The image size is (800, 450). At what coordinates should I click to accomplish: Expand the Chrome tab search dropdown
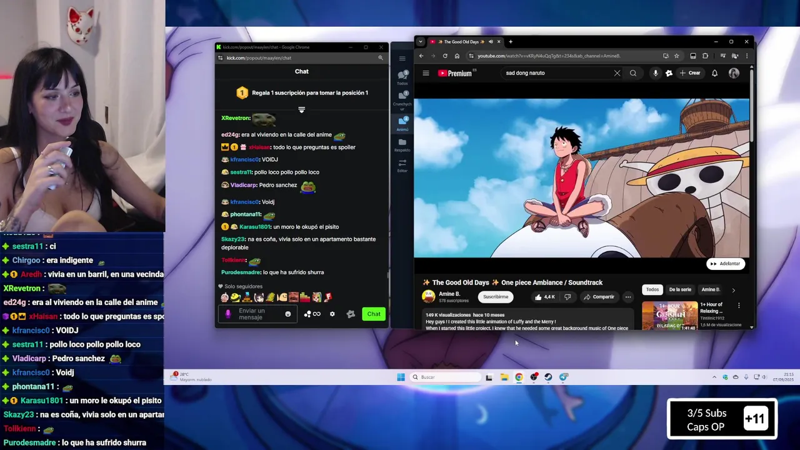pyautogui.click(x=421, y=42)
